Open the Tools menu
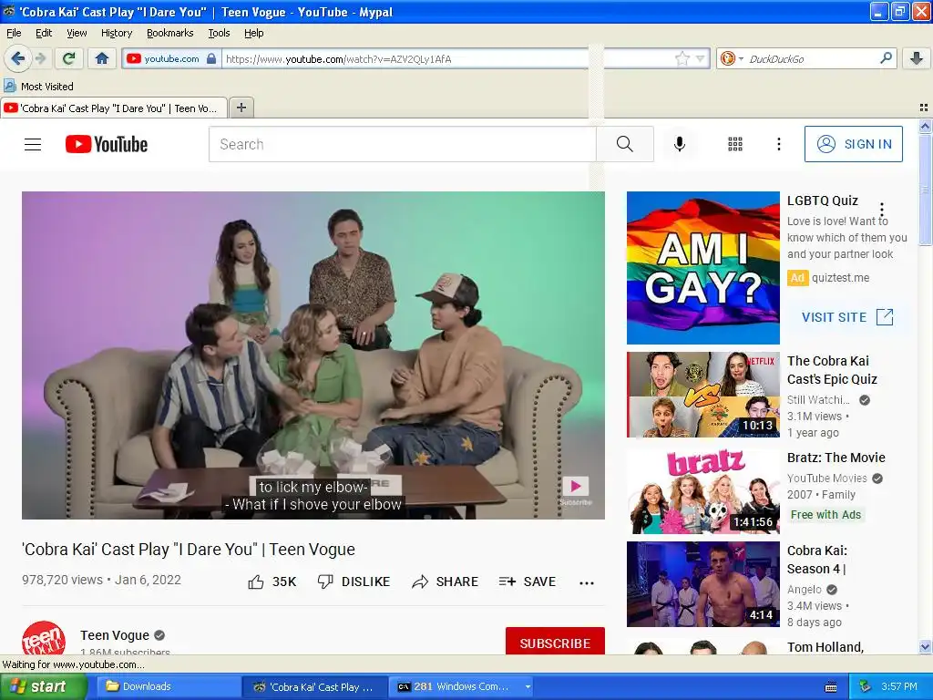The height and width of the screenshot is (700, 933). (219, 33)
